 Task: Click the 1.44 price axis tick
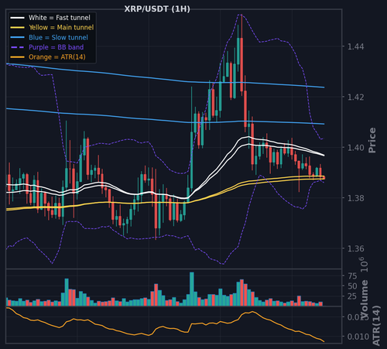356,46
